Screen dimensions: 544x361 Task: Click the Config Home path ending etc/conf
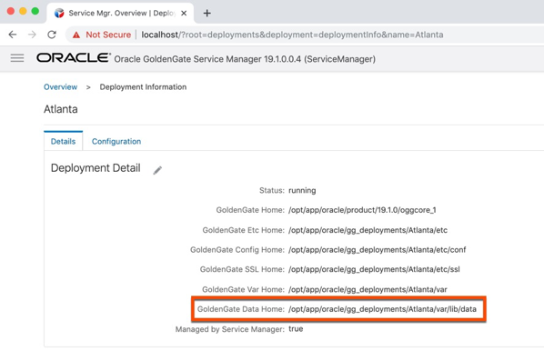(x=378, y=250)
